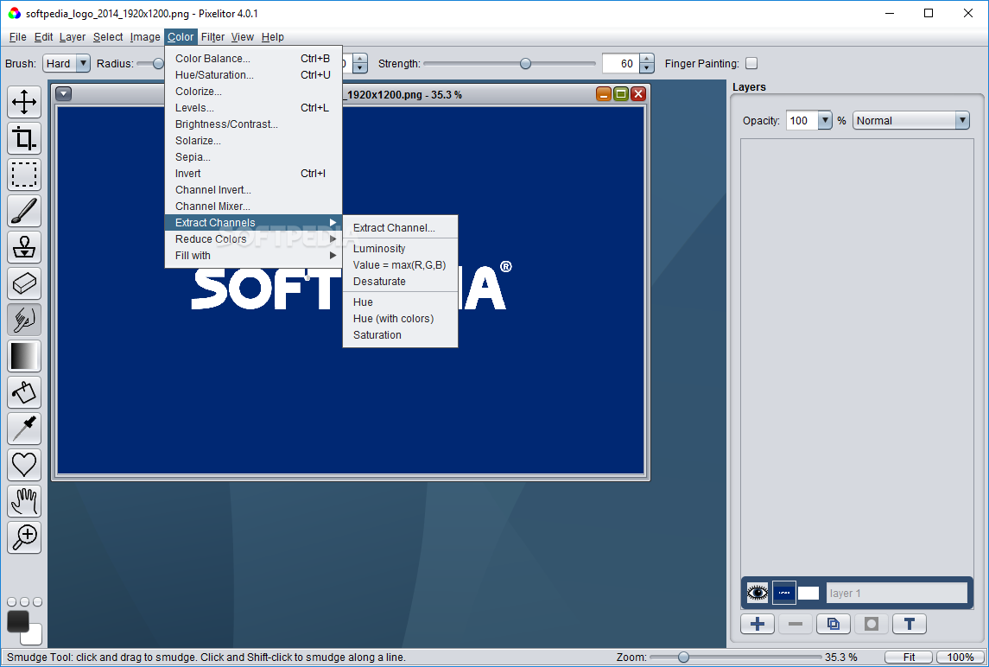This screenshot has height=667, width=989.
Task: Click the Strength slider handle
Action: pos(525,64)
